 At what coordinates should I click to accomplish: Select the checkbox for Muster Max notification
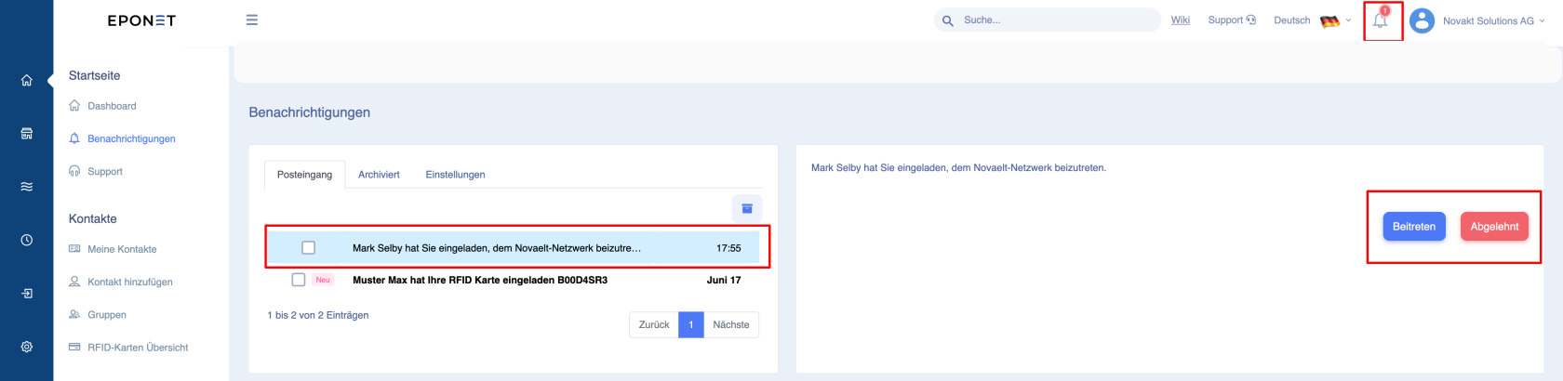pos(299,280)
